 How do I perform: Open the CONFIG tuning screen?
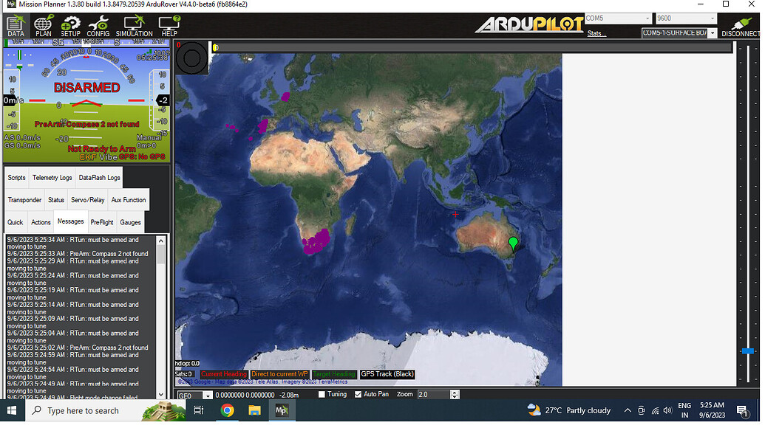pos(98,26)
